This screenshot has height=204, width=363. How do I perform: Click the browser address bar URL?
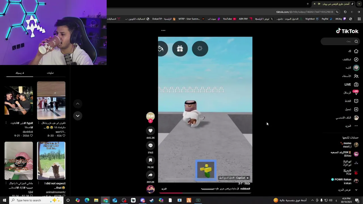pos(305,12)
